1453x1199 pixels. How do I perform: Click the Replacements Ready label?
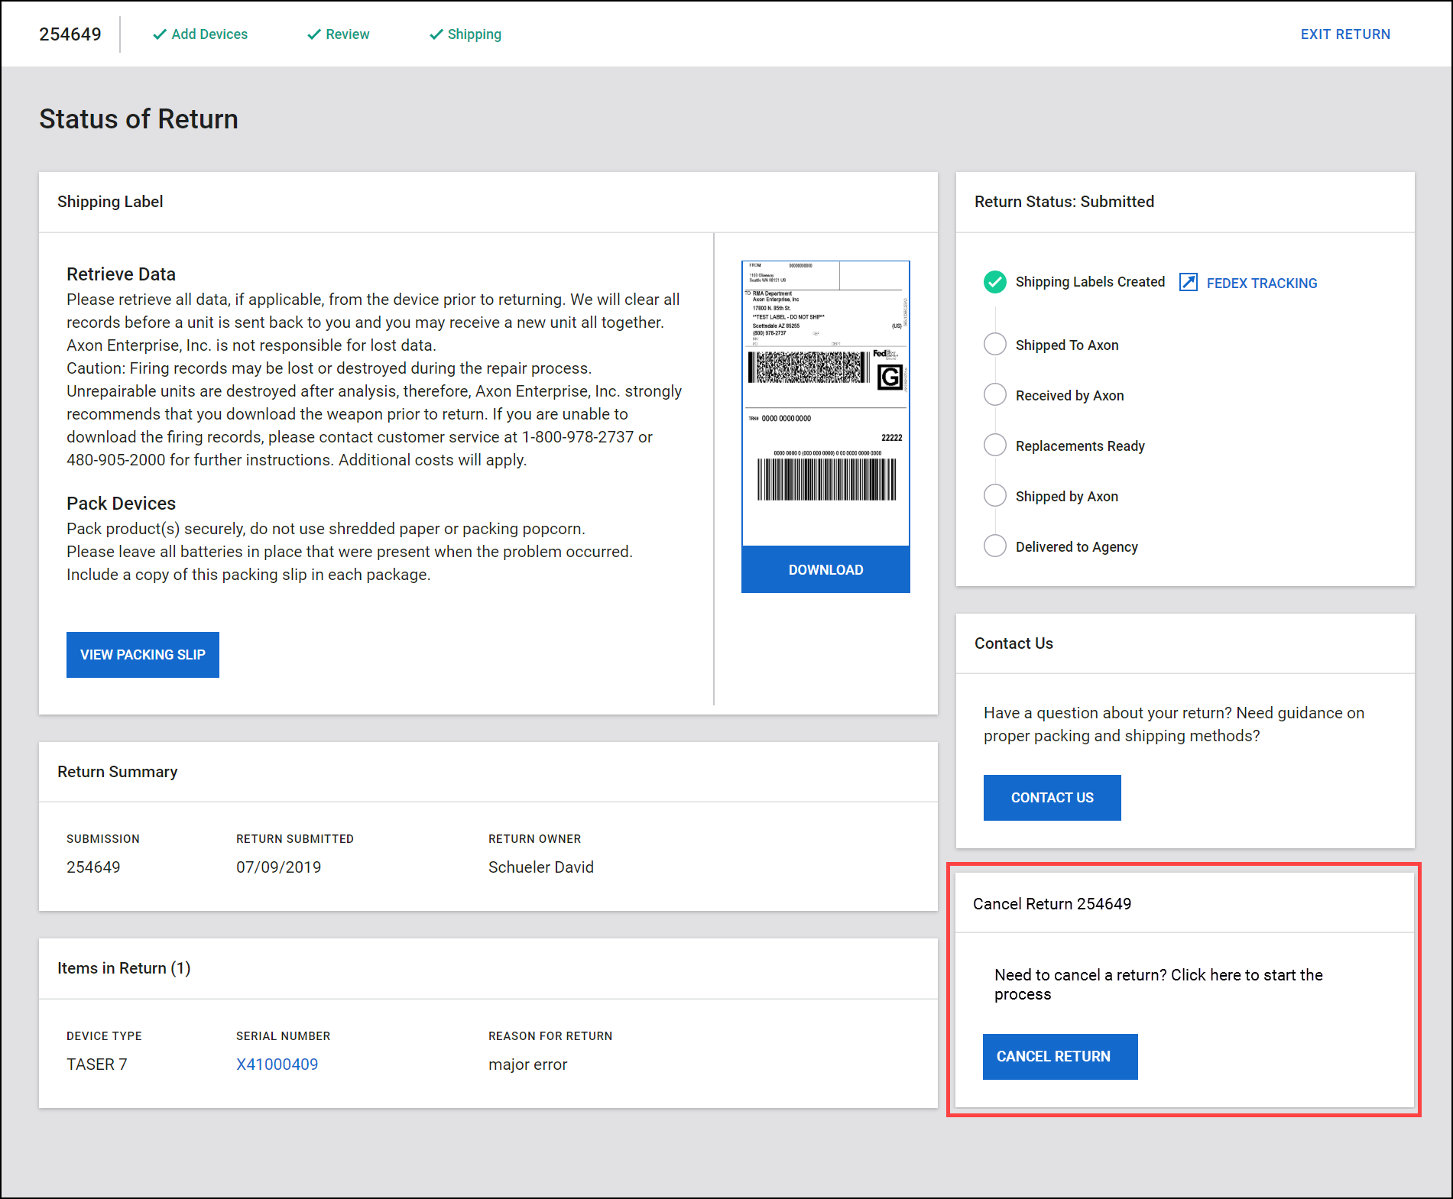tap(1080, 446)
